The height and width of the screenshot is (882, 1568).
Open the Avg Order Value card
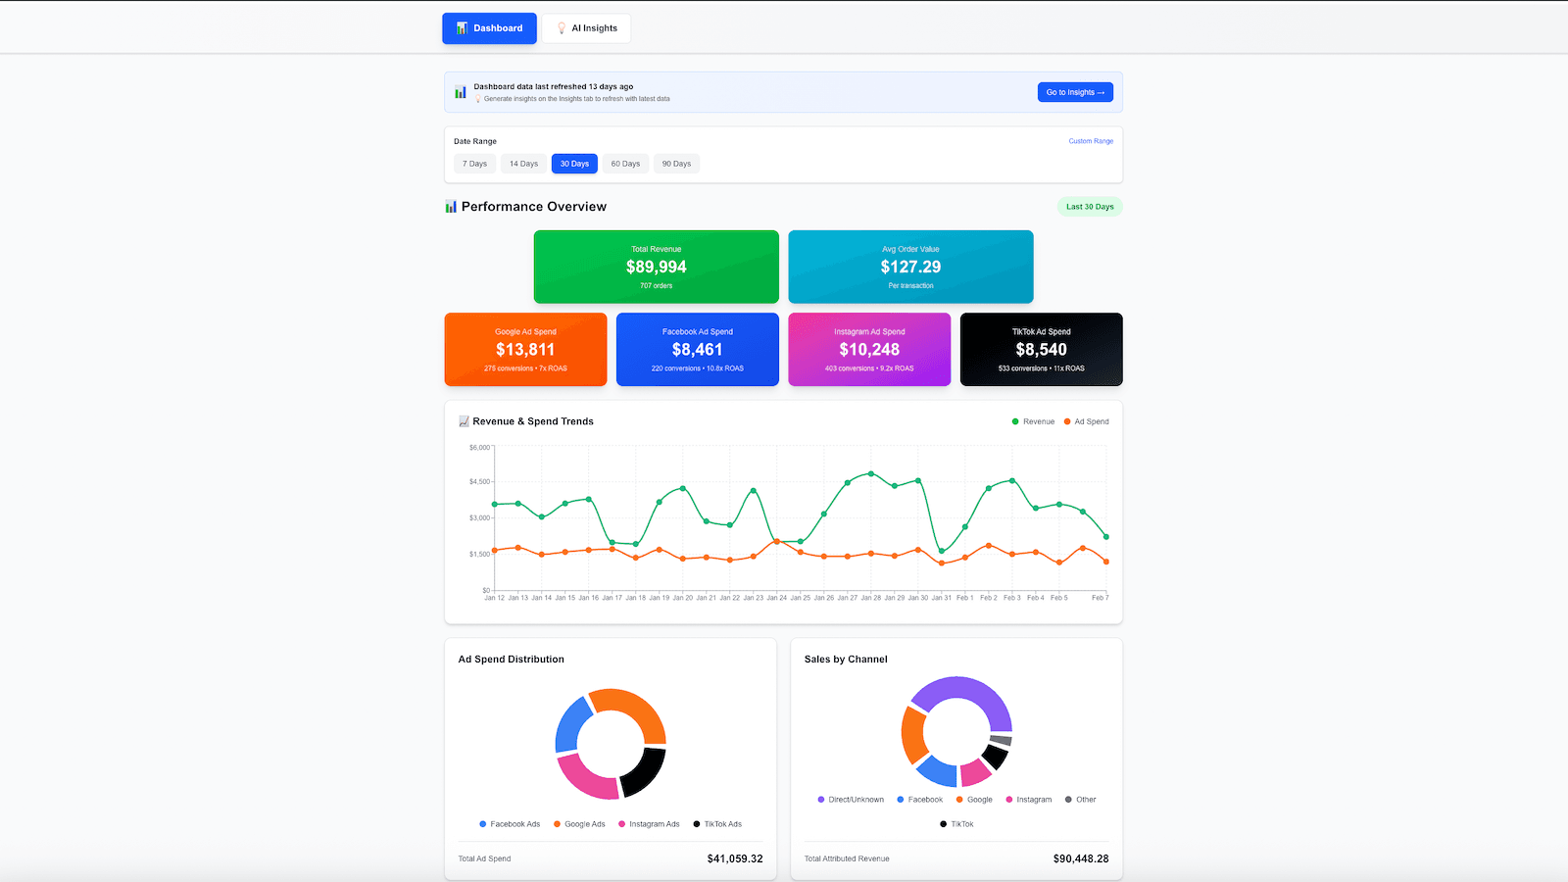tap(910, 267)
